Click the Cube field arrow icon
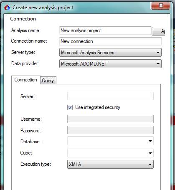 [150, 153]
